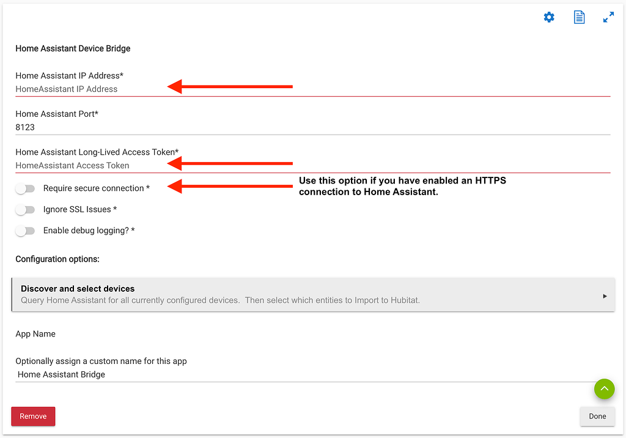626x438 pixels.
Task: Turn on Enable debug logging switch
Action: [x=25, y=231]
